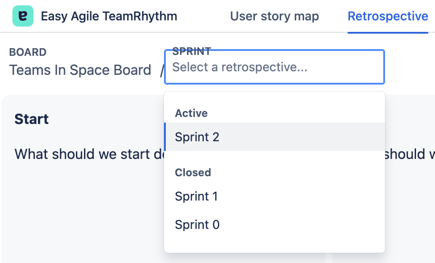Choose Sprint 1 under Closed

[196, 196]
